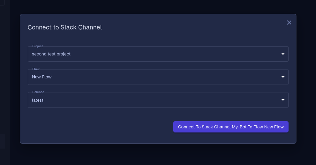Click the dimmed sidebar strip at left edge
The height and width of the screenshot is (165, 316).
click(5, 82)
